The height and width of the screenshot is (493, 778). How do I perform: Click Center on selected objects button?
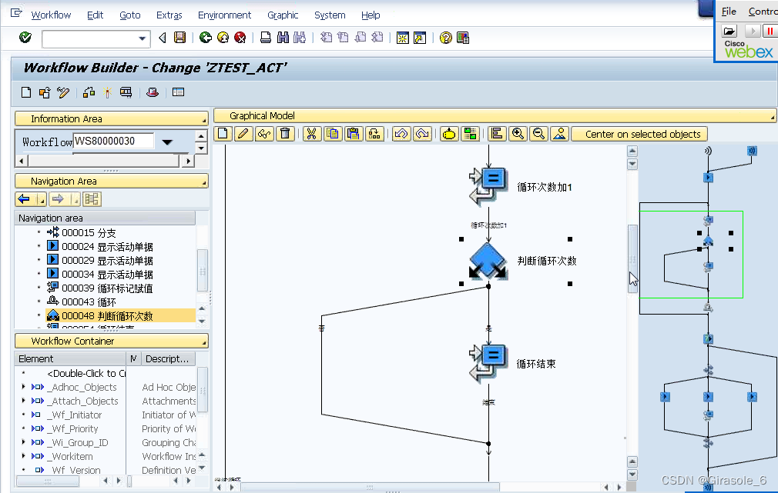[639, 135]
